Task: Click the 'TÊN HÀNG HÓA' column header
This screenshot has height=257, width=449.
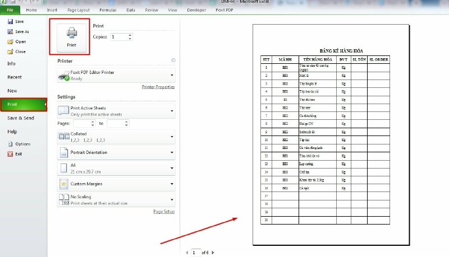Action: point(318,60)
